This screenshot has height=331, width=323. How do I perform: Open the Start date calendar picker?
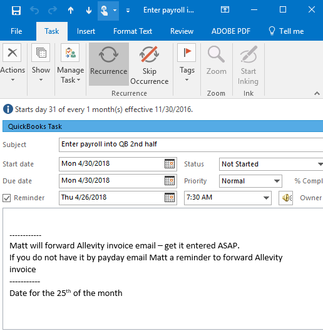tap(170, 164)
